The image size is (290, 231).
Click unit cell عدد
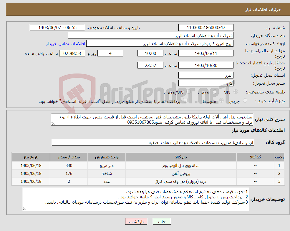[107, 181]
